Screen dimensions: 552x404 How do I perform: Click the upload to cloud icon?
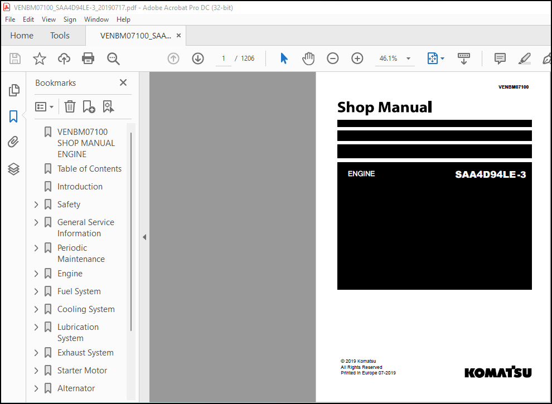(64, 59)
